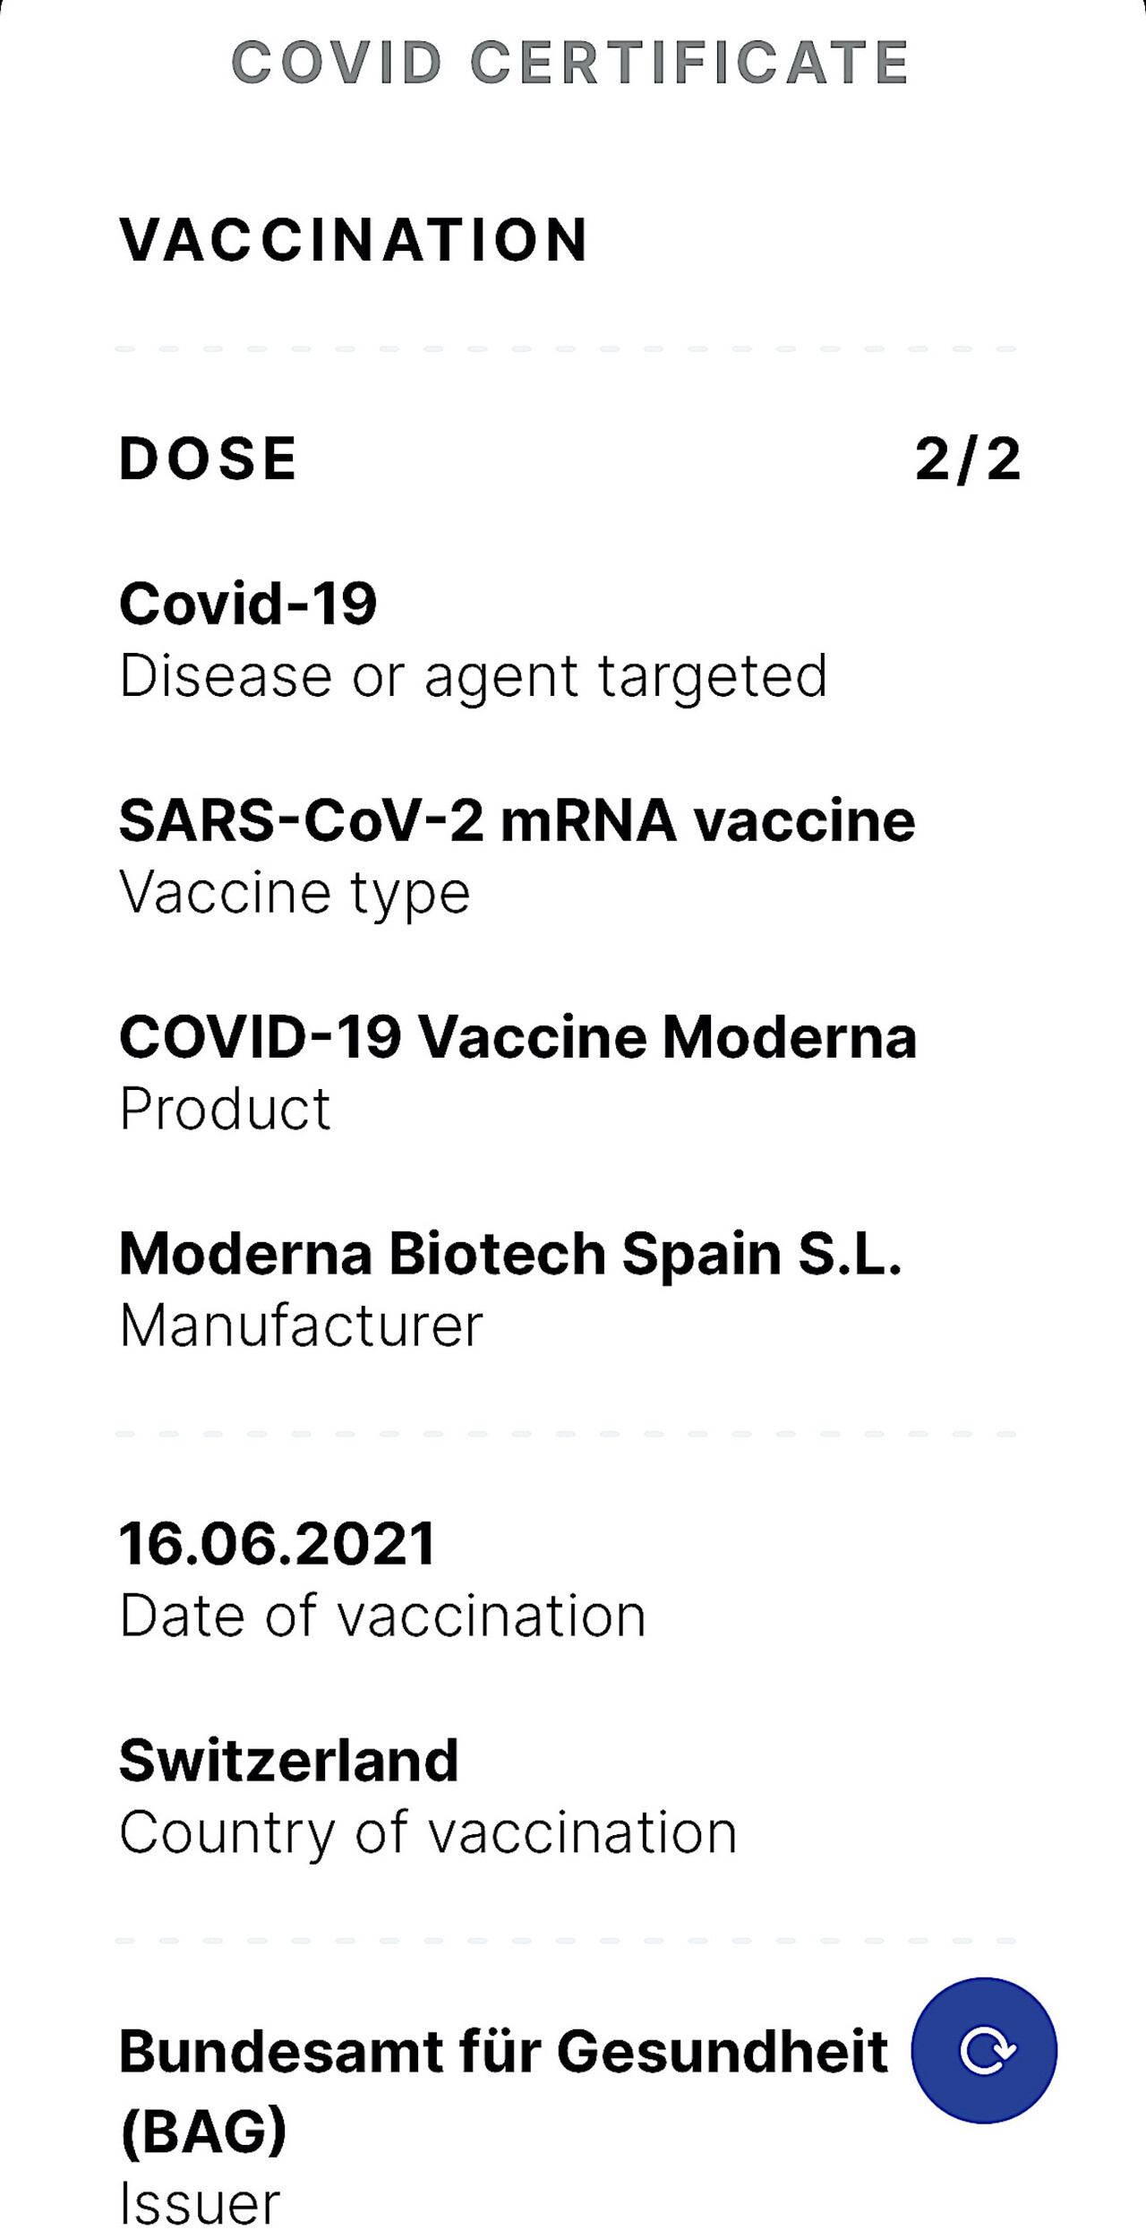Viewport: 1146px width, 2230px height.
Task: Tap the blue circular refresh button
Action: coord(984,2049)
